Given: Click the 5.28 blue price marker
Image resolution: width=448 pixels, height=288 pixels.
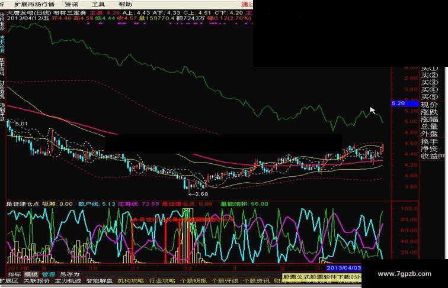Looking at the screenshot, I should [x=405, y=103].
